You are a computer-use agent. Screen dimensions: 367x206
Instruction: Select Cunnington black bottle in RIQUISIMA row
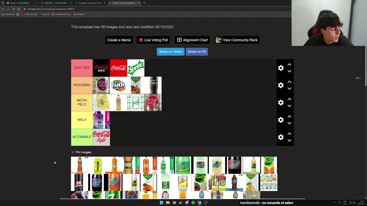coord(153,85)
